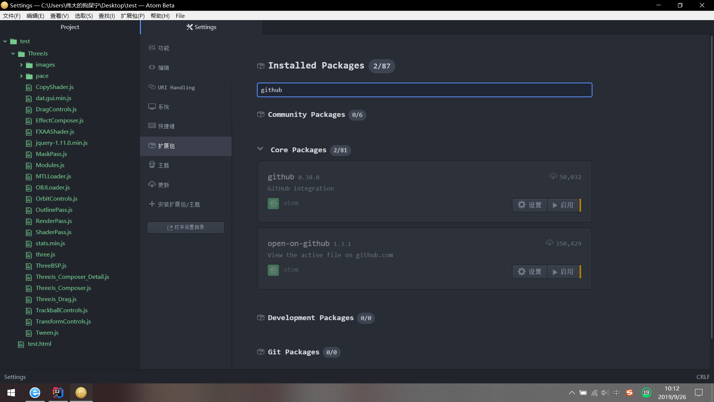Open 设置 for the github package
714x402 pixels.
pos(530,205)
